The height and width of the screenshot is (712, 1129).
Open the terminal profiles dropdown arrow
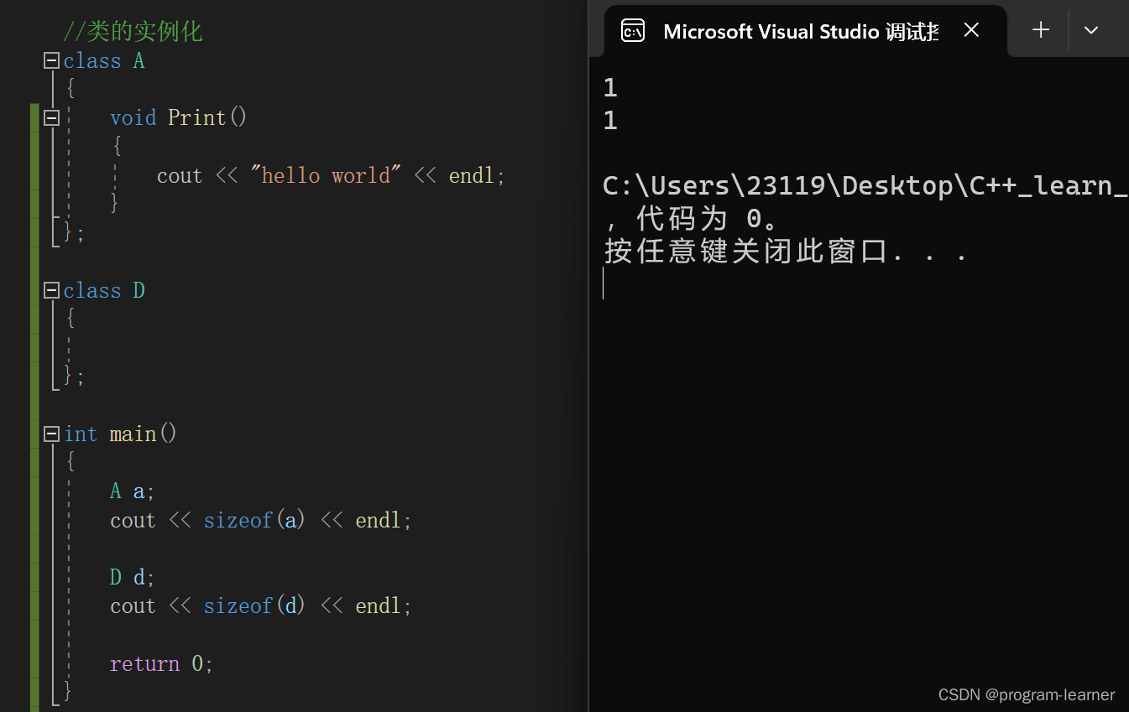(x=1091, y=30)
